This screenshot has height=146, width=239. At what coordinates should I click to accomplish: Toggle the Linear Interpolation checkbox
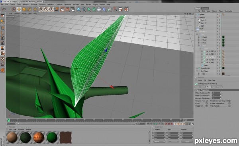(229, 103)
